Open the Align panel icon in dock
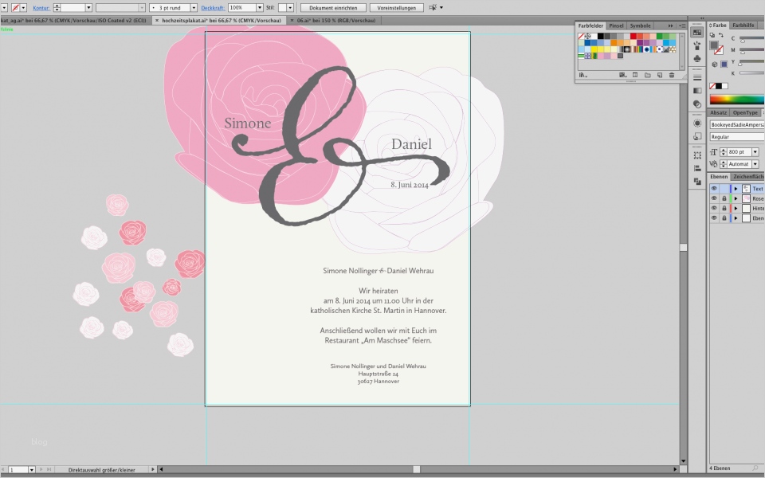765x478 pixels. [x=697, y=168]
